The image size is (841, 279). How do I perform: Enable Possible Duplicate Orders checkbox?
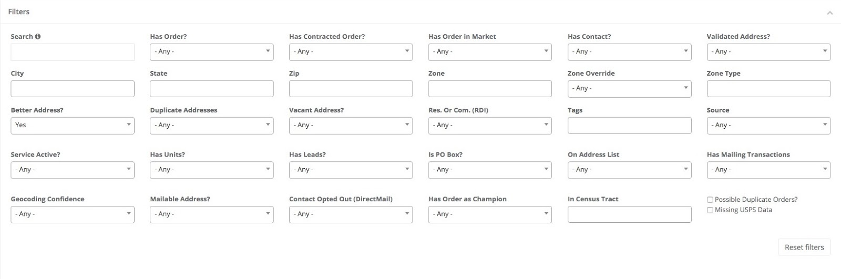pos(710,200)
